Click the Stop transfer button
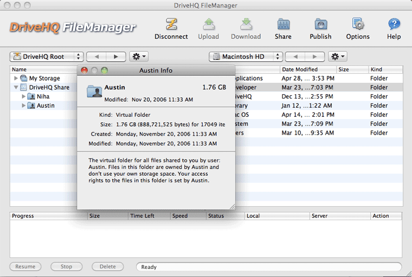412x277 pixels. tap(67, 267)
